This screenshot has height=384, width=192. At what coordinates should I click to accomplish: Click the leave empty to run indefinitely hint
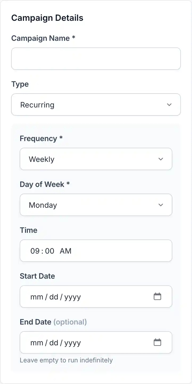pos(66,360)
